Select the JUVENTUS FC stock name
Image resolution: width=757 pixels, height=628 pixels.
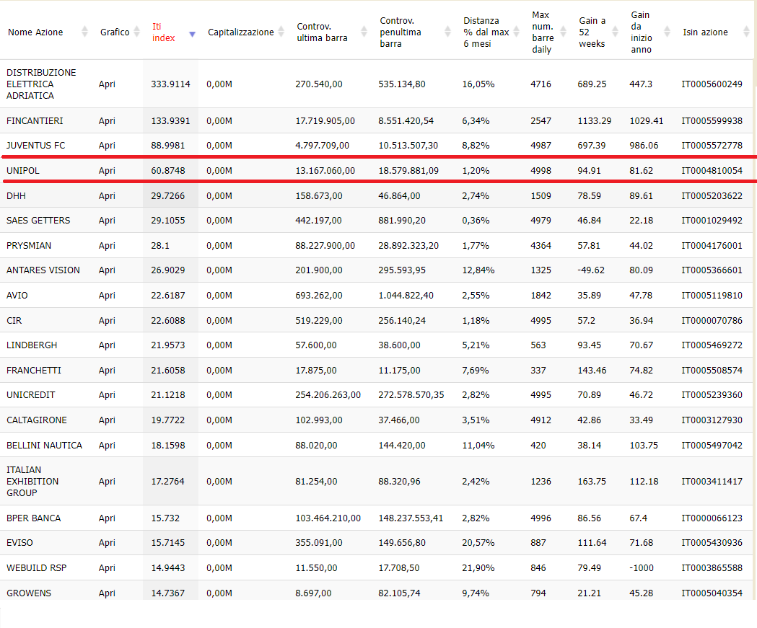[36, 145]
